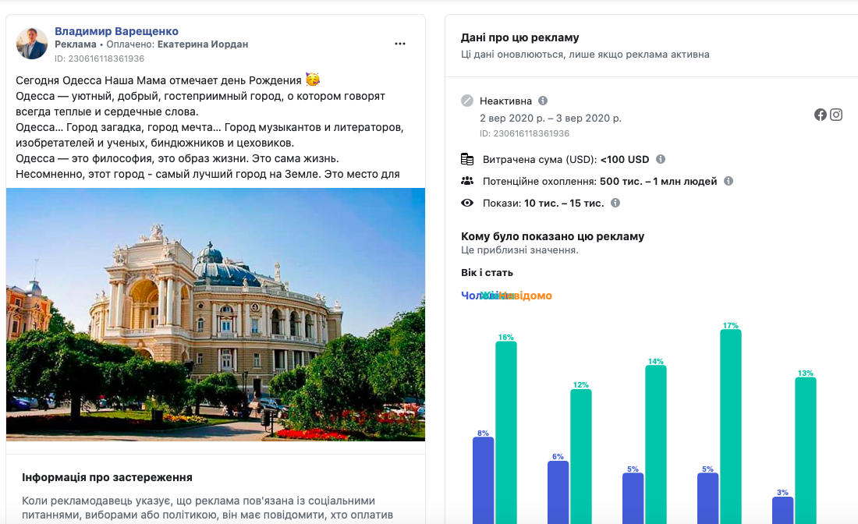Click the green bar labeled 16%

click(505, 432)
